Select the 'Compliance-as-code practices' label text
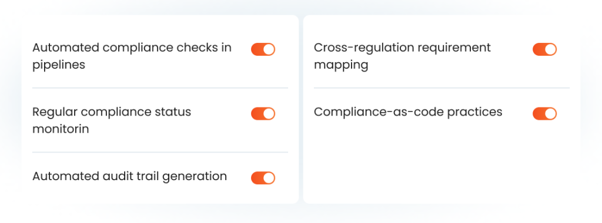This screenshot has width=602, height=223. [408, 112]
